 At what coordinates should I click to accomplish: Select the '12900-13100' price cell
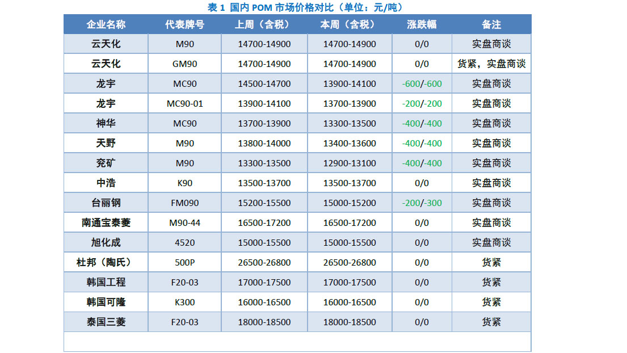pos(350,163)
